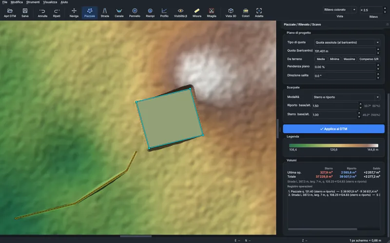Image resolution: width=390 pixels, height=243 pixels.
Task: Decrease the Quota baricentro value
Action: [x=378, y=53]
